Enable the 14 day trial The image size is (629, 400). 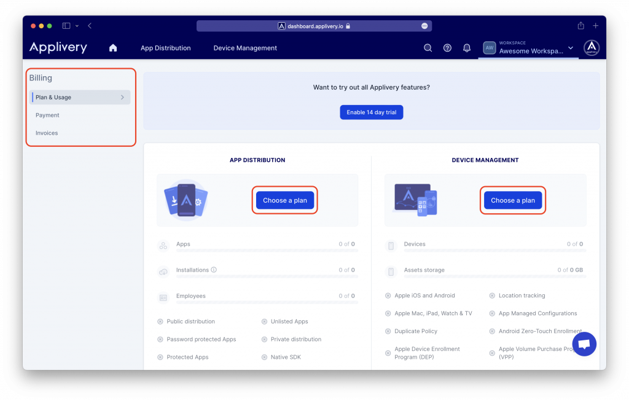pos(372,112)
